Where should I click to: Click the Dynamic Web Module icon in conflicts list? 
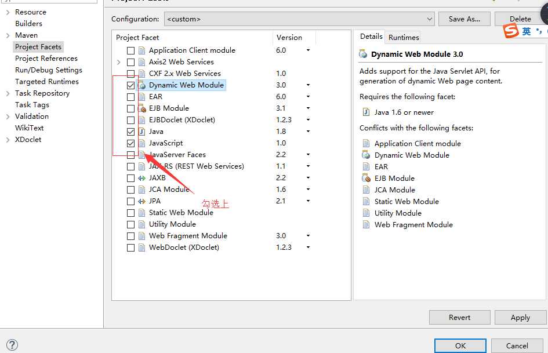[x=366, y=155]
